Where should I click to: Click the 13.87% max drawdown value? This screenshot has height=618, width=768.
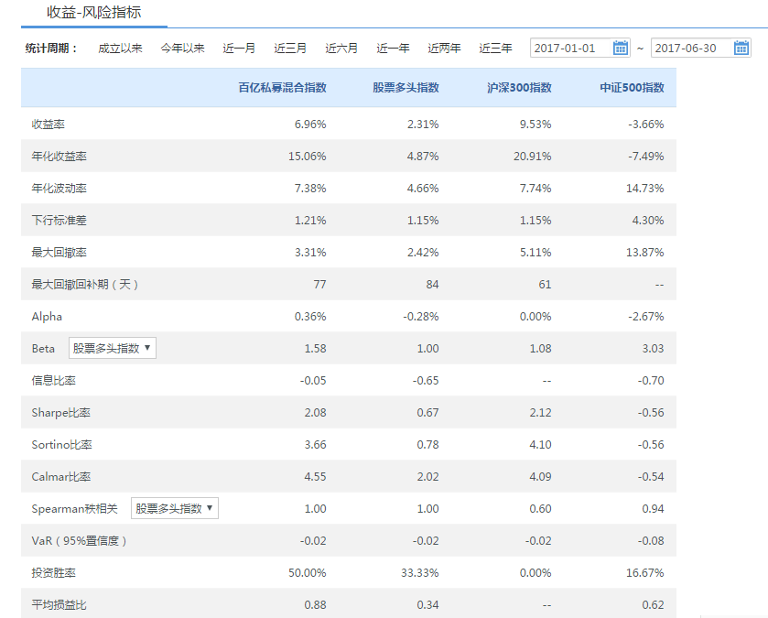(x=645, y=253)
